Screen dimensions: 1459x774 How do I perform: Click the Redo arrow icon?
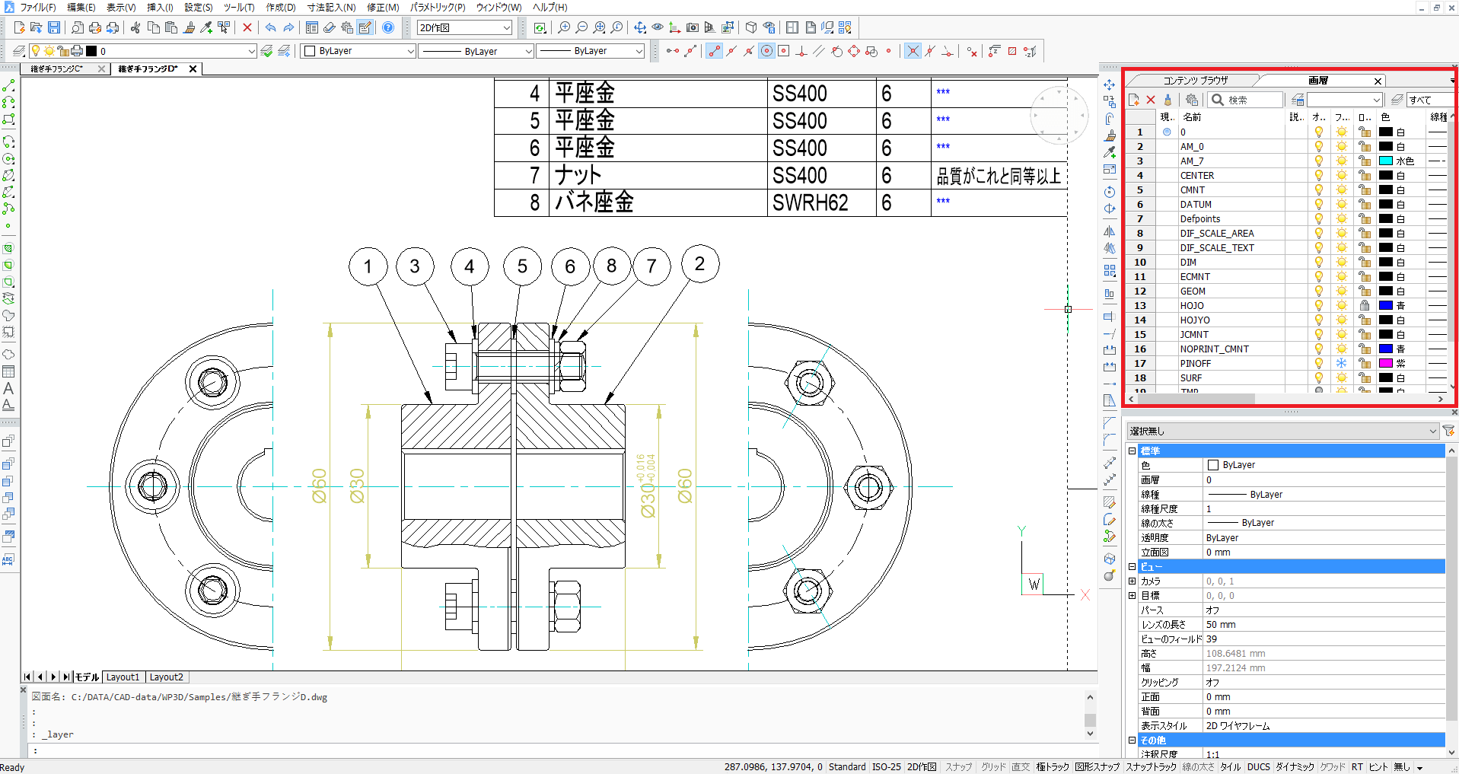click(x=288, y=27)
